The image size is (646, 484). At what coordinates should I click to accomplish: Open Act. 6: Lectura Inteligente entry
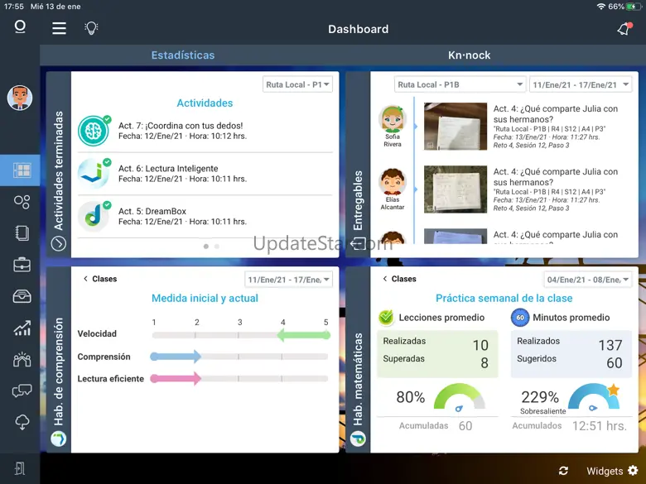(x=205, y=174)
